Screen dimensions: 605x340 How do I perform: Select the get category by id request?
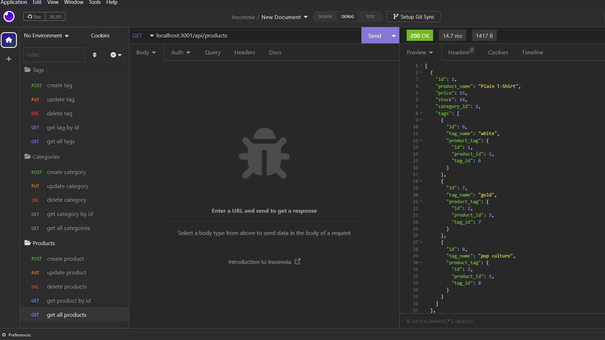coord(74,214)
